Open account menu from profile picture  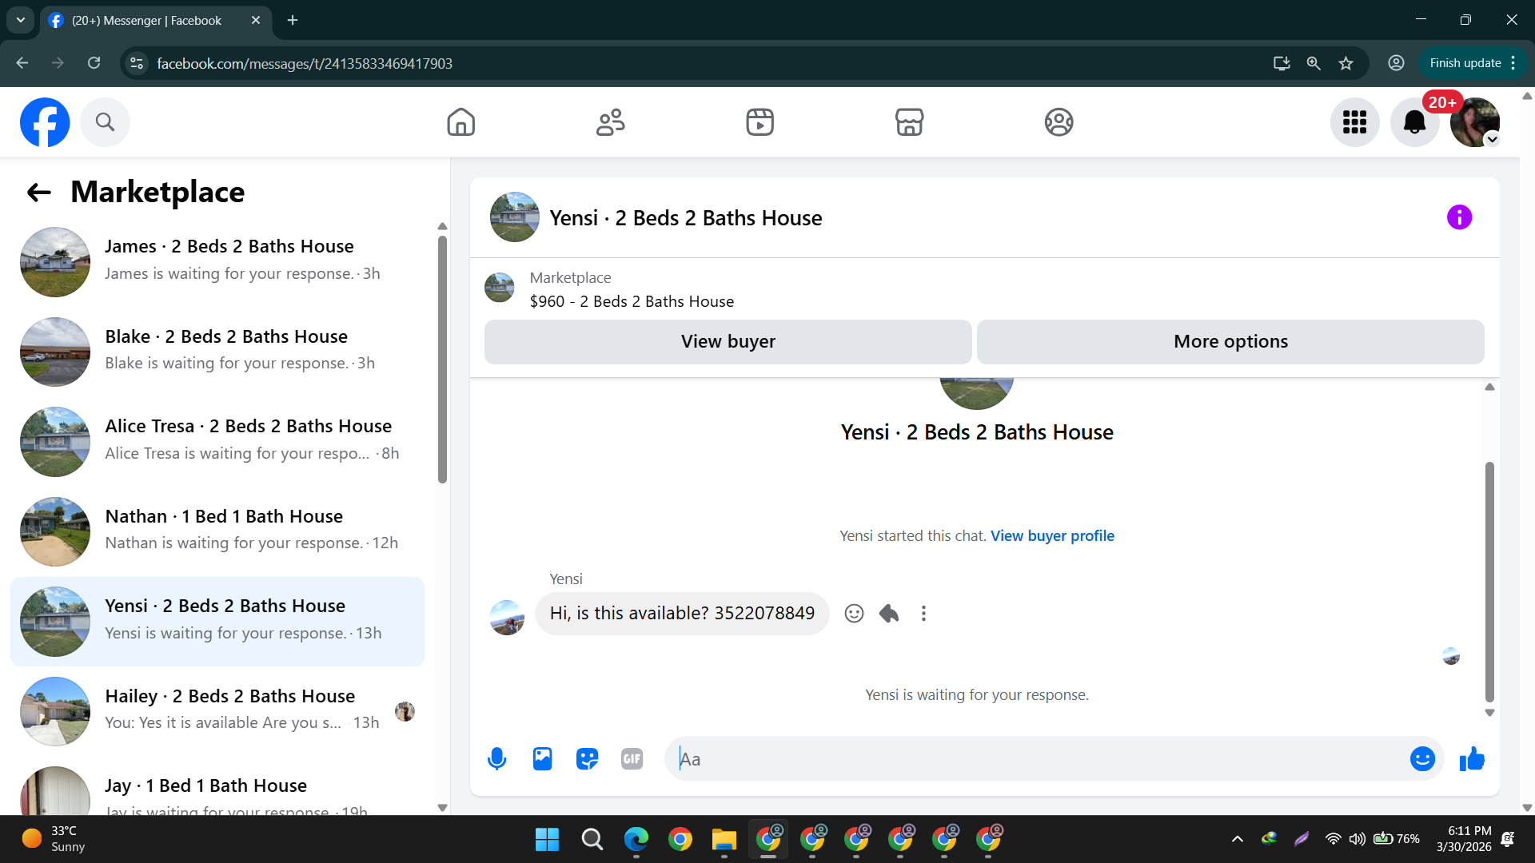point(1474,122)
